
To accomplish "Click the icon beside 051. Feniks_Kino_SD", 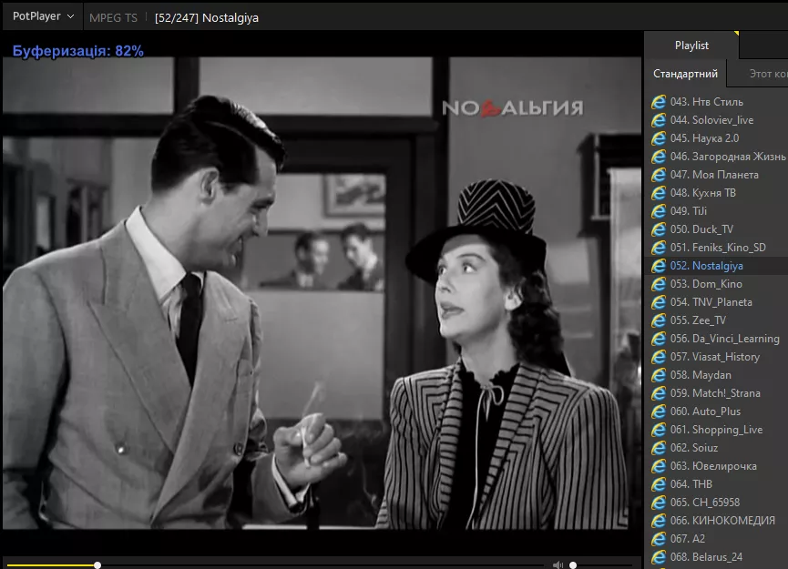I will tap(659, 248).
